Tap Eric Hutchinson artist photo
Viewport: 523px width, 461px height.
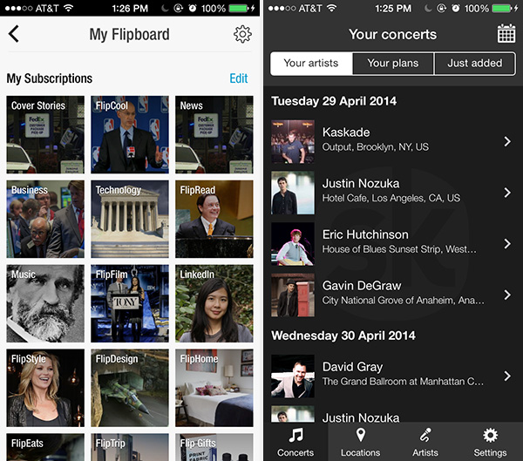293,244
